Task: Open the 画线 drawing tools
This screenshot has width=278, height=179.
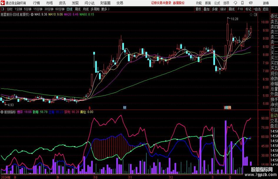Action: click(x=232, y=9)
